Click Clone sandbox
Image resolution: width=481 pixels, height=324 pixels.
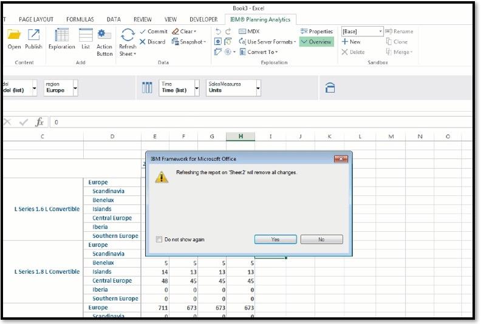point(397,42)
